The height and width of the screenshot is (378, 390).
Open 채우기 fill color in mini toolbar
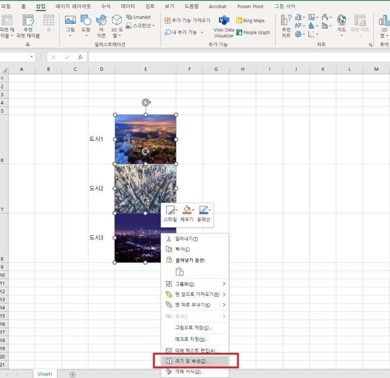pyautogui.click(x=187, y=214)
